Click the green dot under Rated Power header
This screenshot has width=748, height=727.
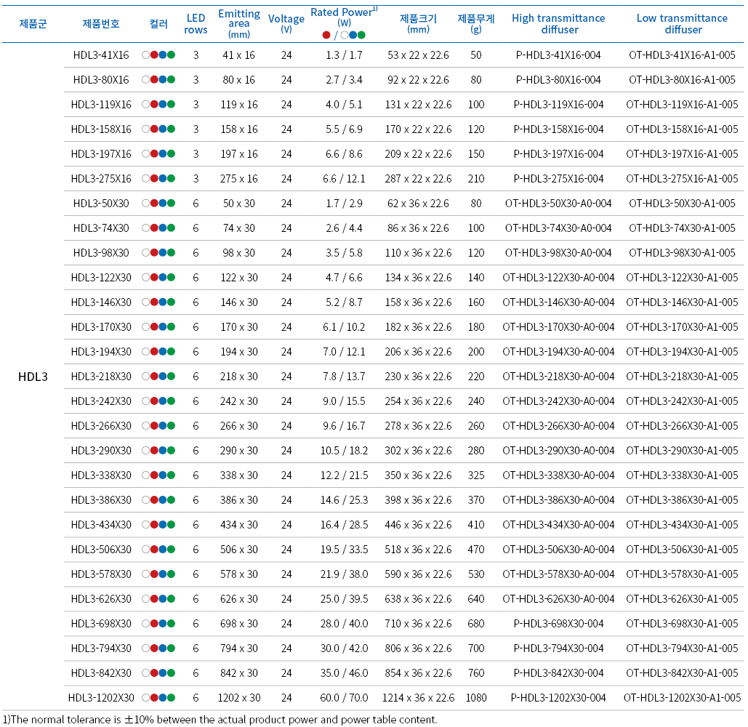point(361,35)
